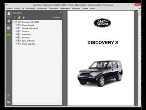Go to the '3 Powertrain' bookmark
Image resolution: width=146 pixels, height=110 pixels.
(x=25, y=35)
